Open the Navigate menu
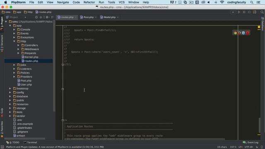This screenshot has width=265, height=149. point(63,2)
